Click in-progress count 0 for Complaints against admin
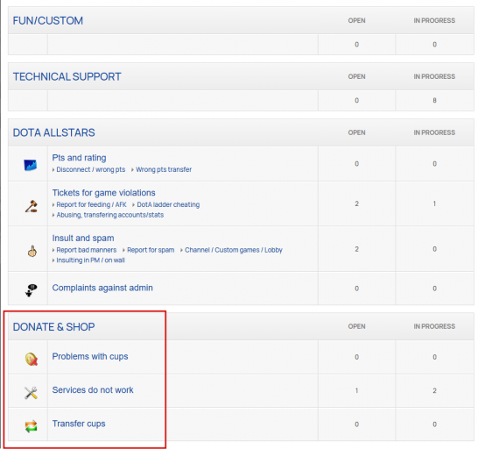The image size is (478, 449). click(x=434, y=289)
